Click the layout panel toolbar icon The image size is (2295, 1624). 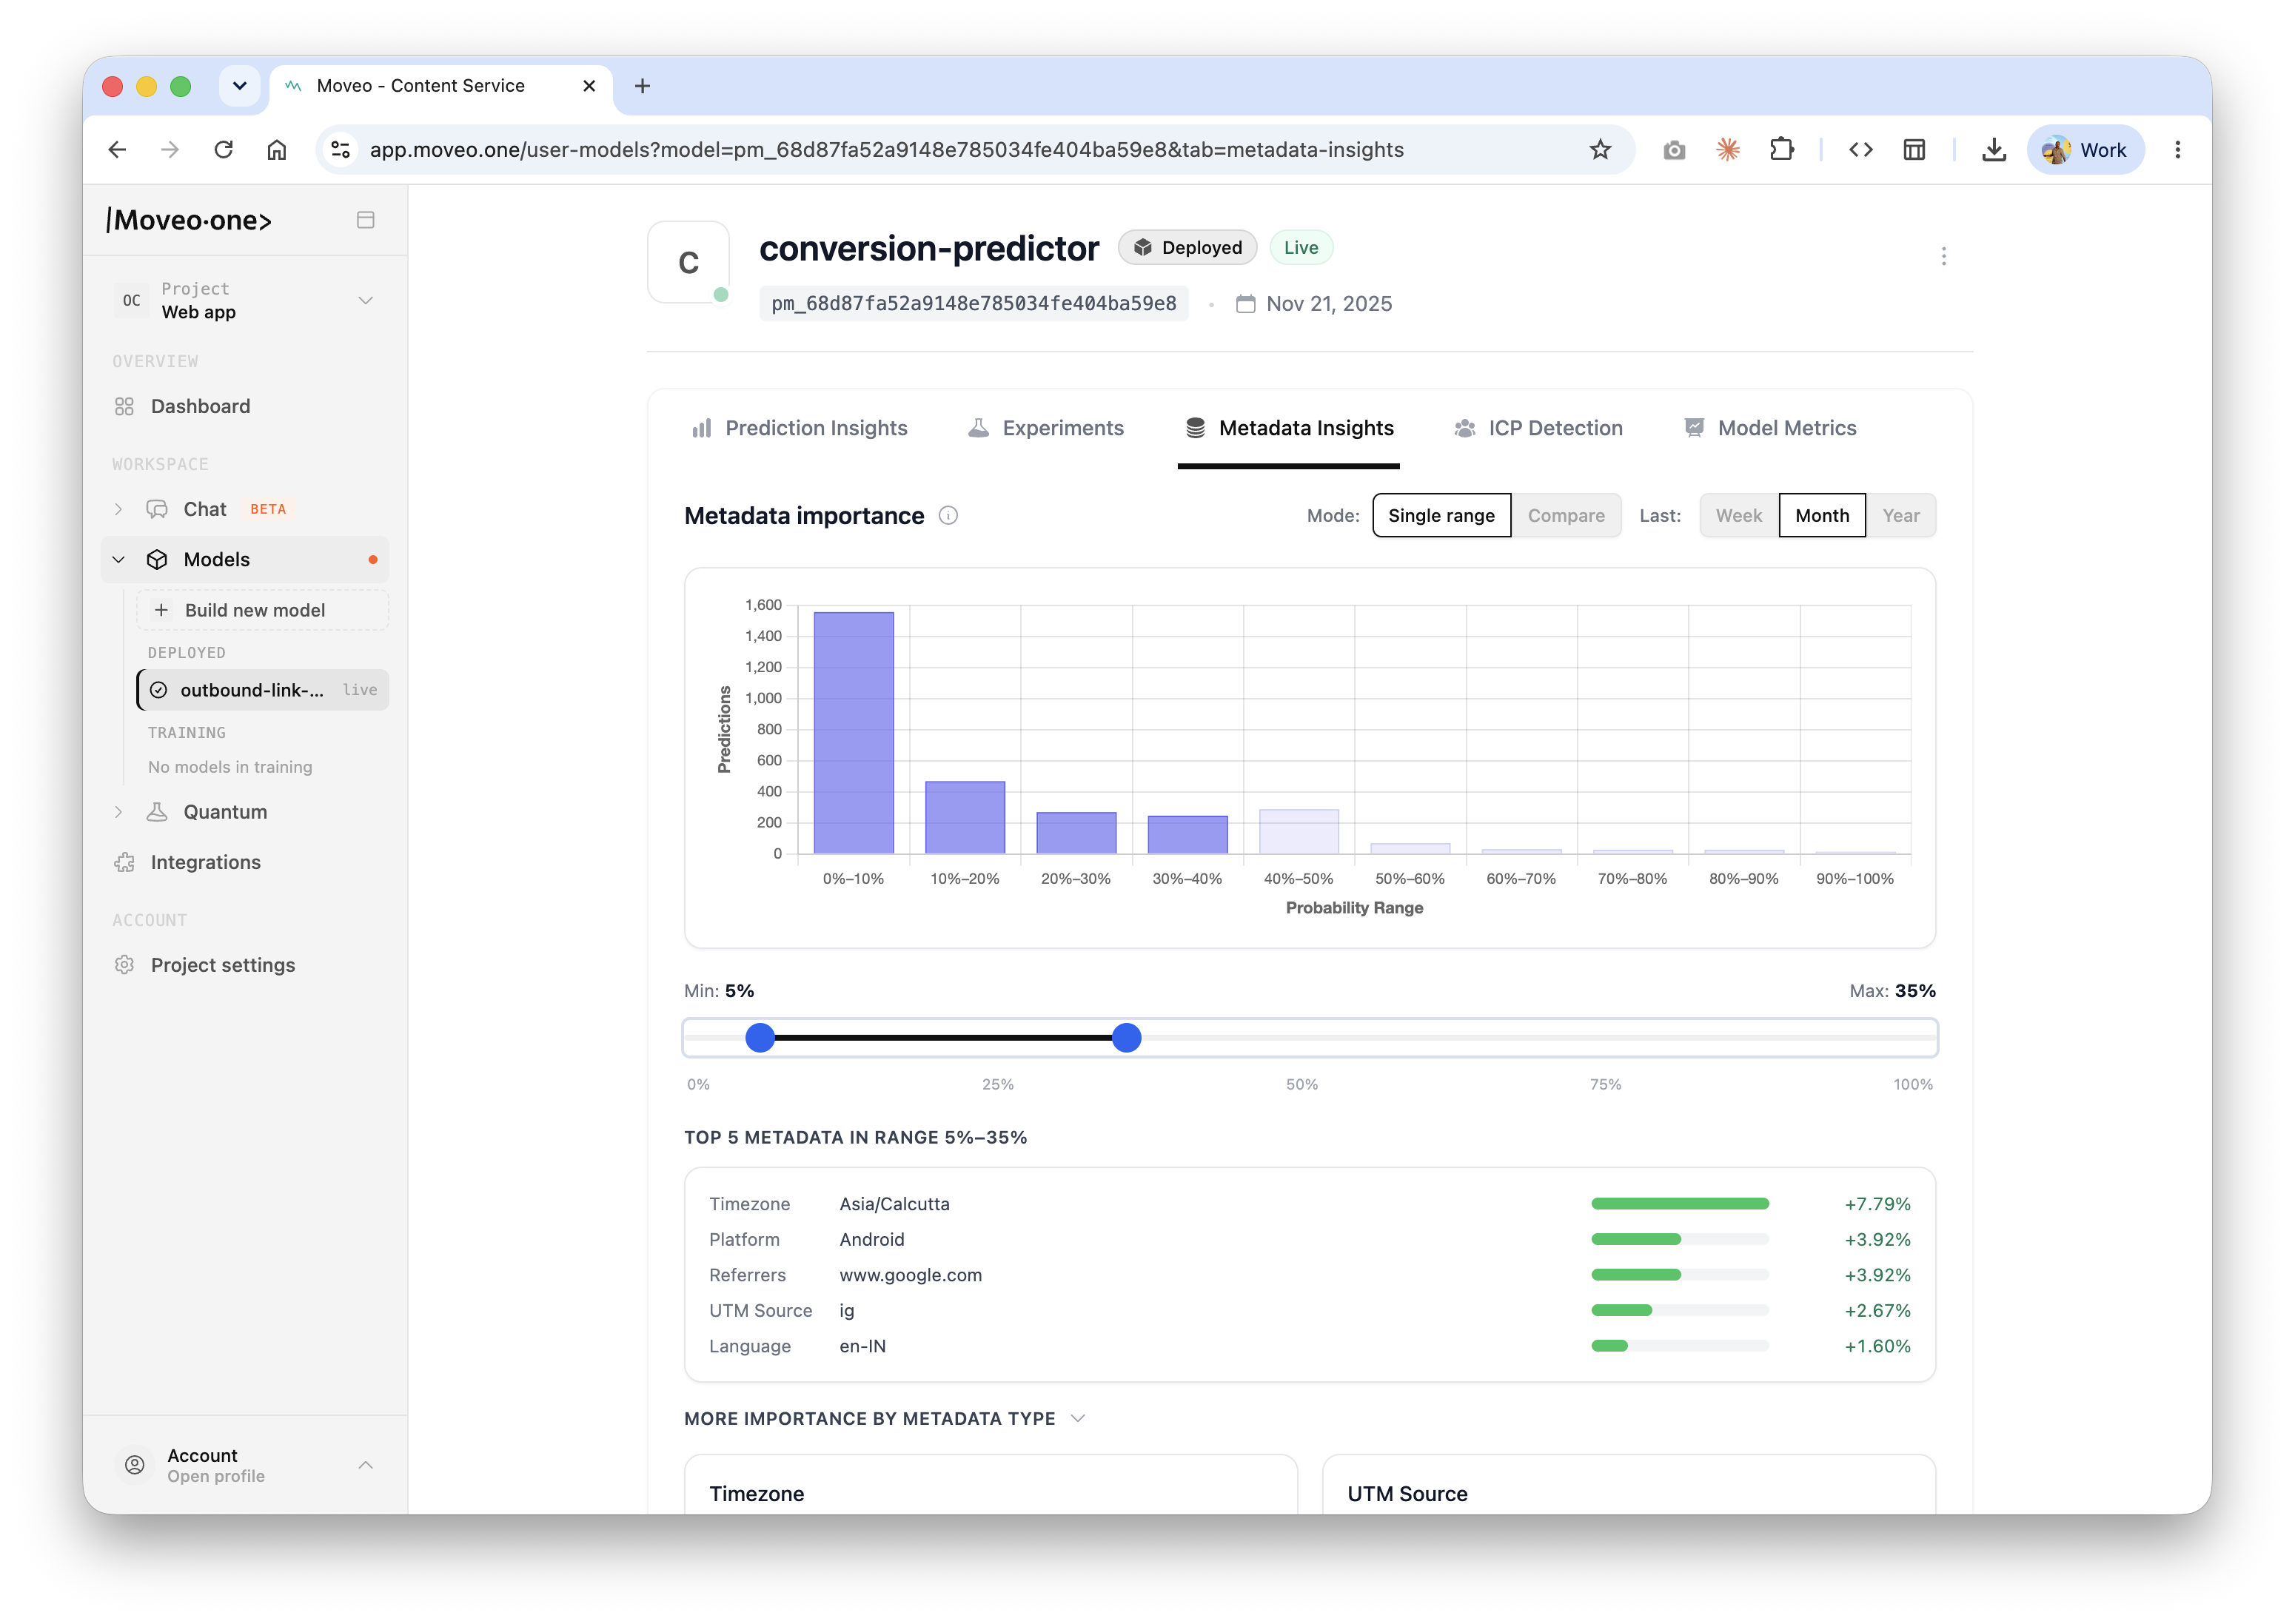pos(1914,150)
